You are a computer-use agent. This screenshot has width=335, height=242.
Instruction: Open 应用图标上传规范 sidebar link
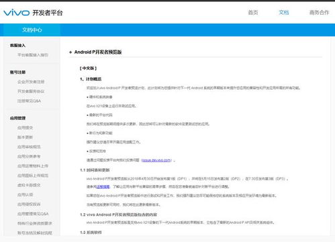(33, 176)
